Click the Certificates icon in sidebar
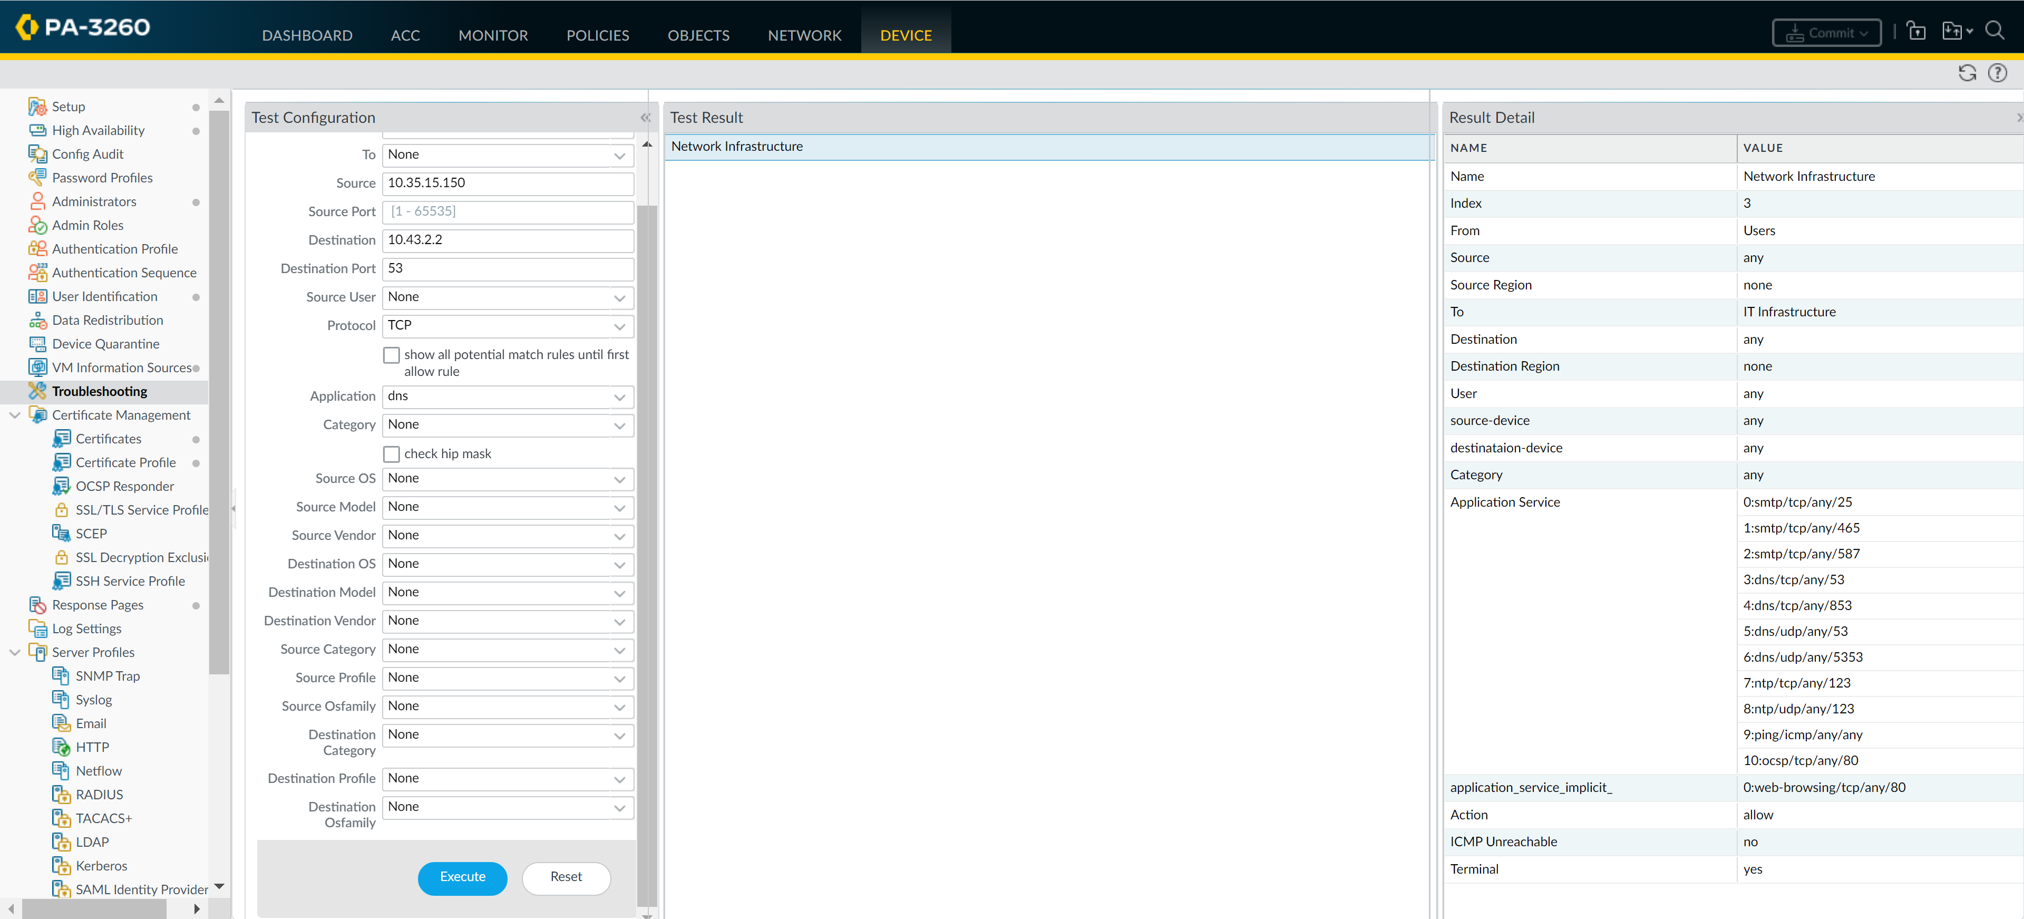The width and height of the screenshot is (2024, 919). pyautogui.click(x=61, y=439)
